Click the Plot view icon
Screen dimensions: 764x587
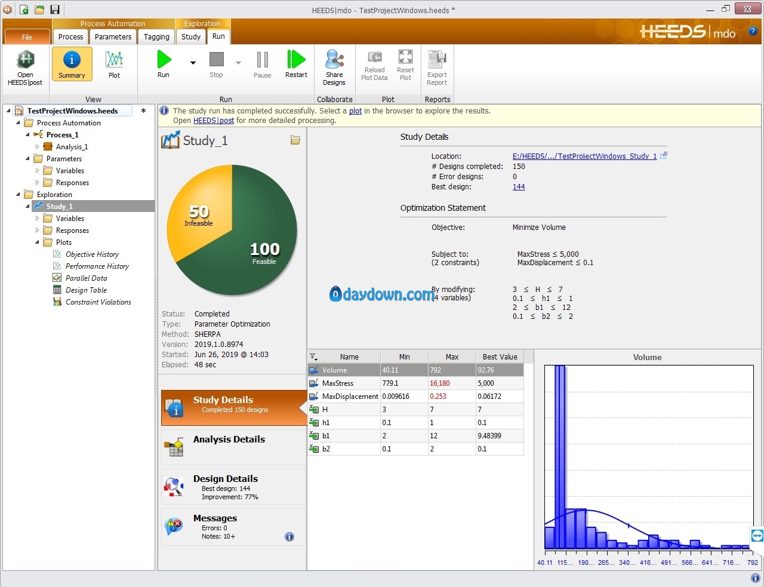[114, 60]
